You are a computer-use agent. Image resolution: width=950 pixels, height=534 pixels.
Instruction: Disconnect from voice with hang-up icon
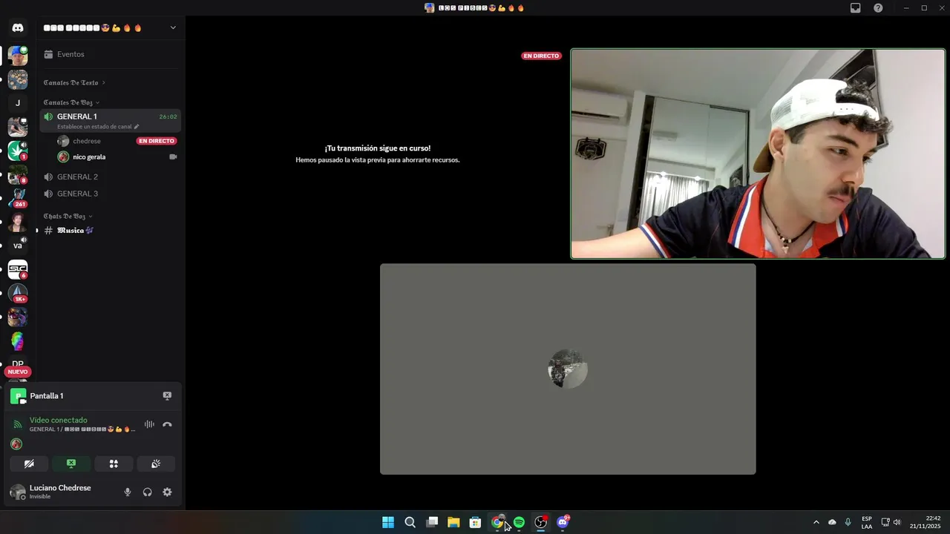click(x=167, y=424)
